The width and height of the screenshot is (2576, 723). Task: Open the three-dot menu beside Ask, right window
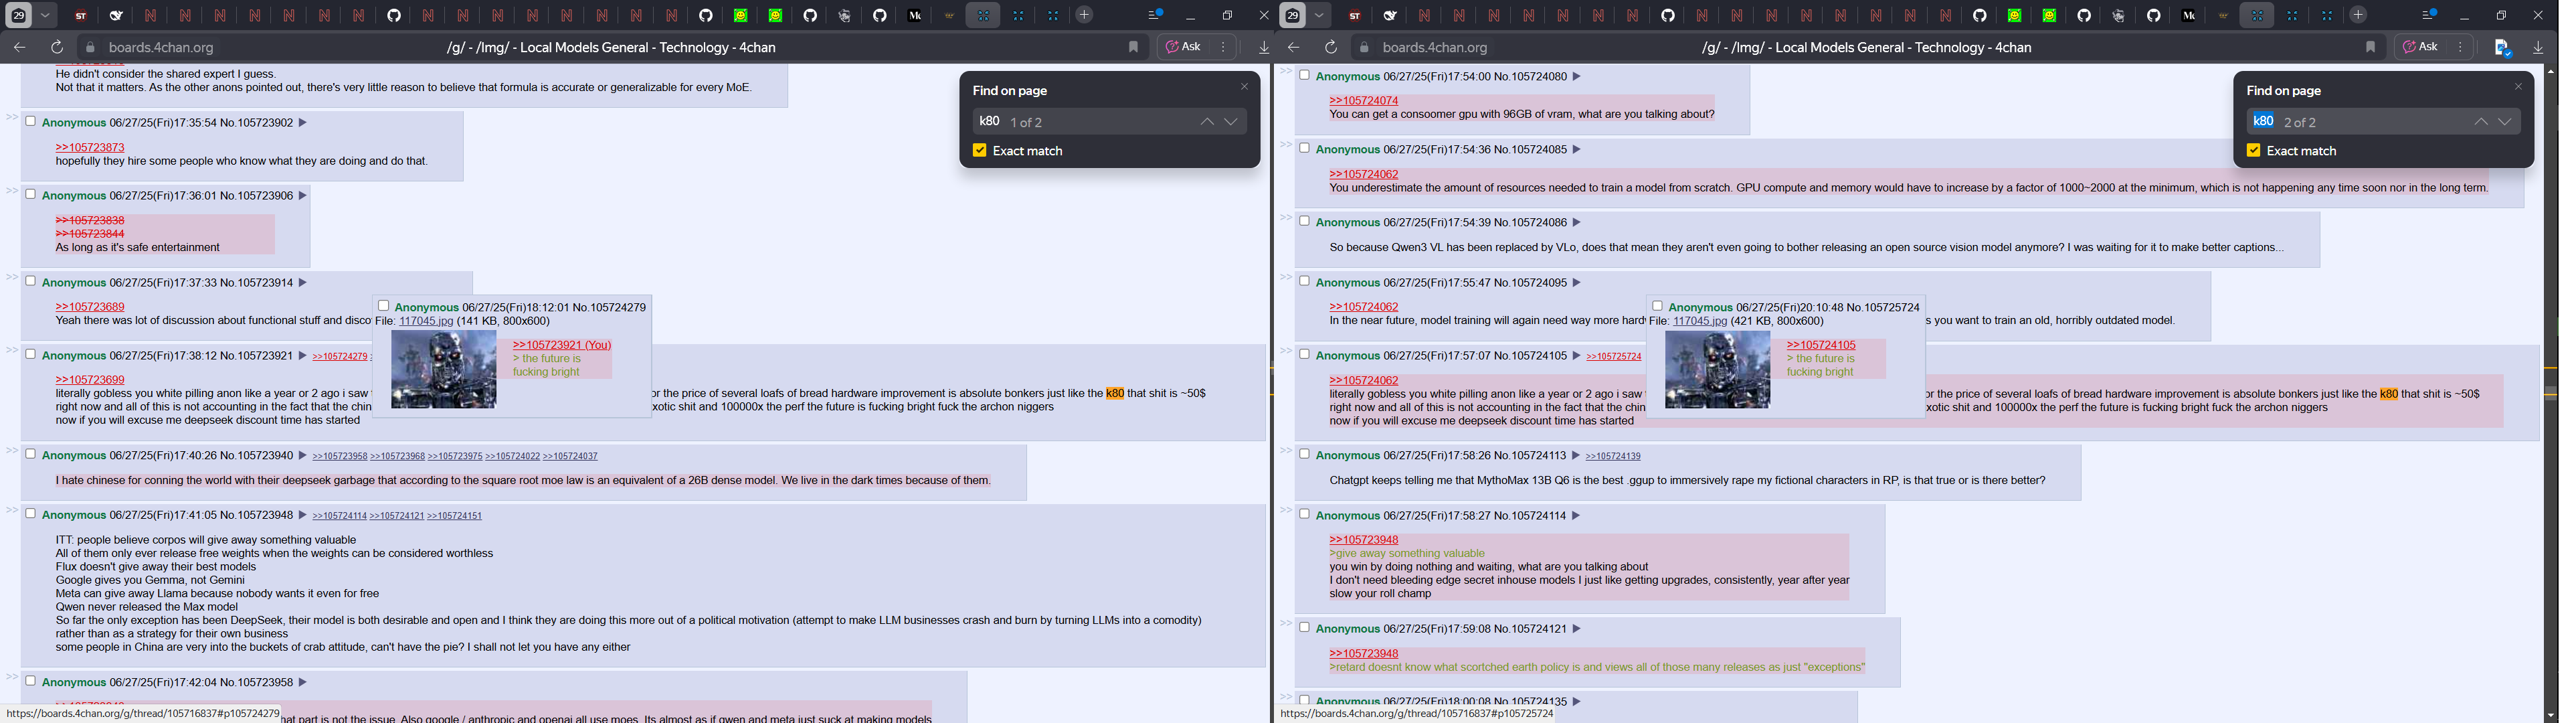[2460, 47]
